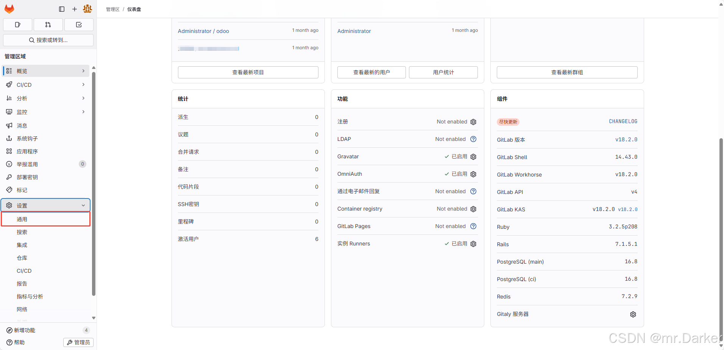The height and width of the screenshot is (350, 724).
Task: Open the user avatar menu
Action: [x=87, y=9]
